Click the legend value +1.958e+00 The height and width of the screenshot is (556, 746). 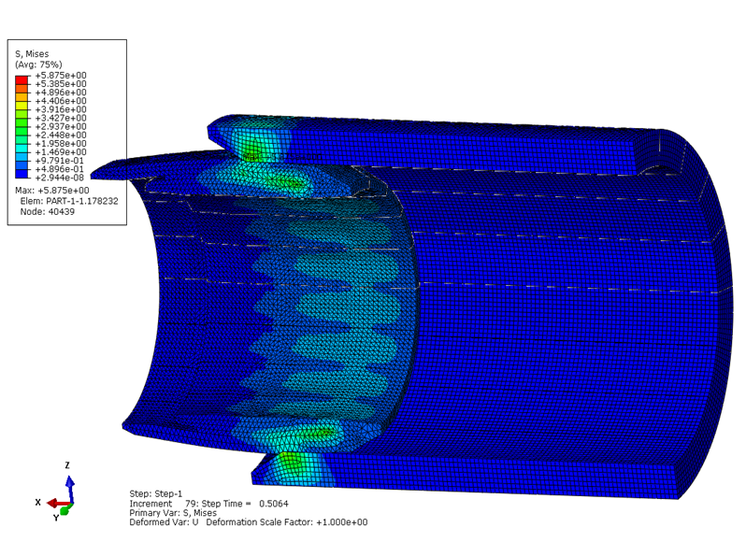point(61,144)
